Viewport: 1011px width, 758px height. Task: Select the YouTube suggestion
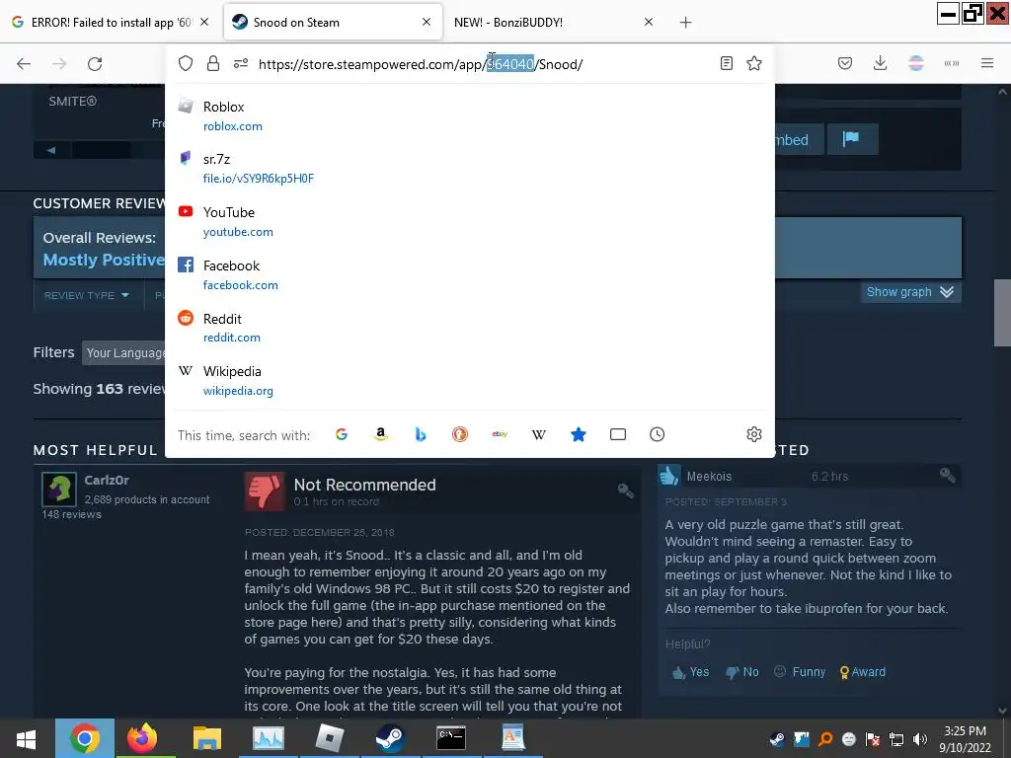pyautogui.click(x=469, y=222)
